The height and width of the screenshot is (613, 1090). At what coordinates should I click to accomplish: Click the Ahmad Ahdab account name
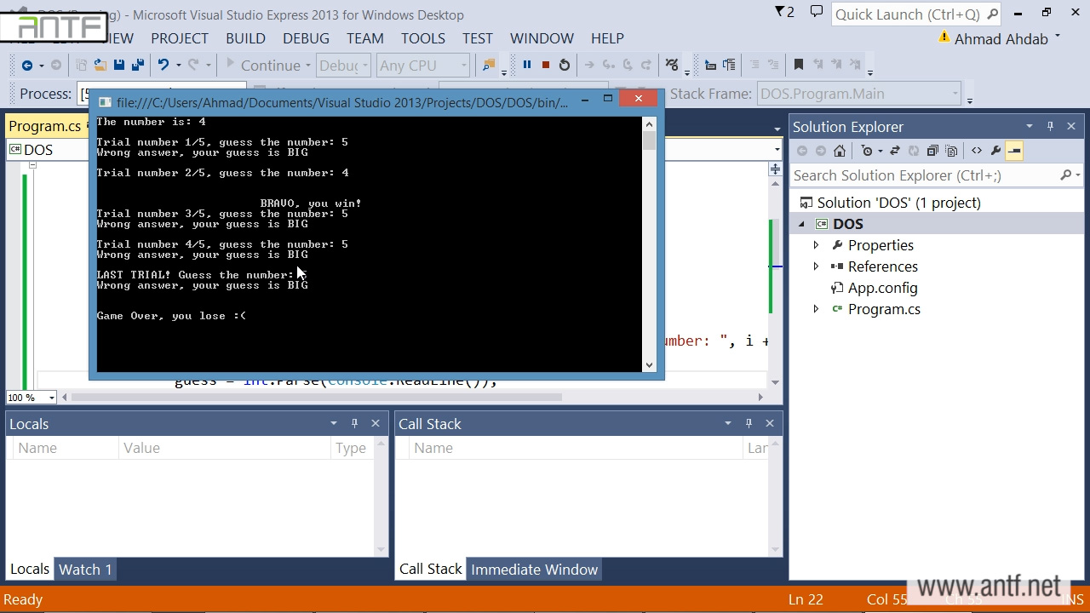(x=1001, y=39)
